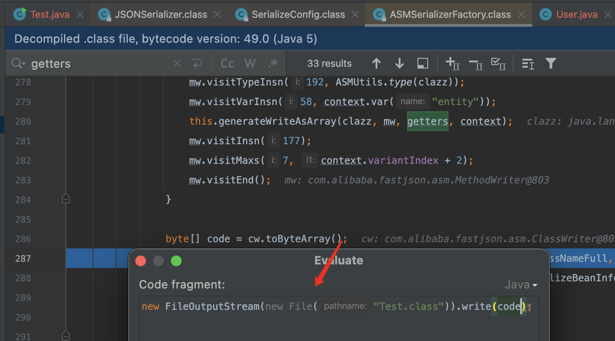The height and width of the screenshot is (341, 615).
Task: Open search results in Find window
Action: [422, 64]
